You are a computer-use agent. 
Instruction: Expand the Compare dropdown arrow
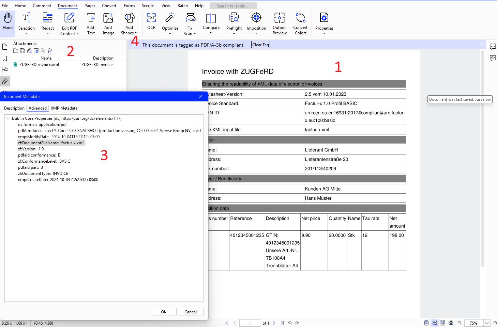coord(211,33)
